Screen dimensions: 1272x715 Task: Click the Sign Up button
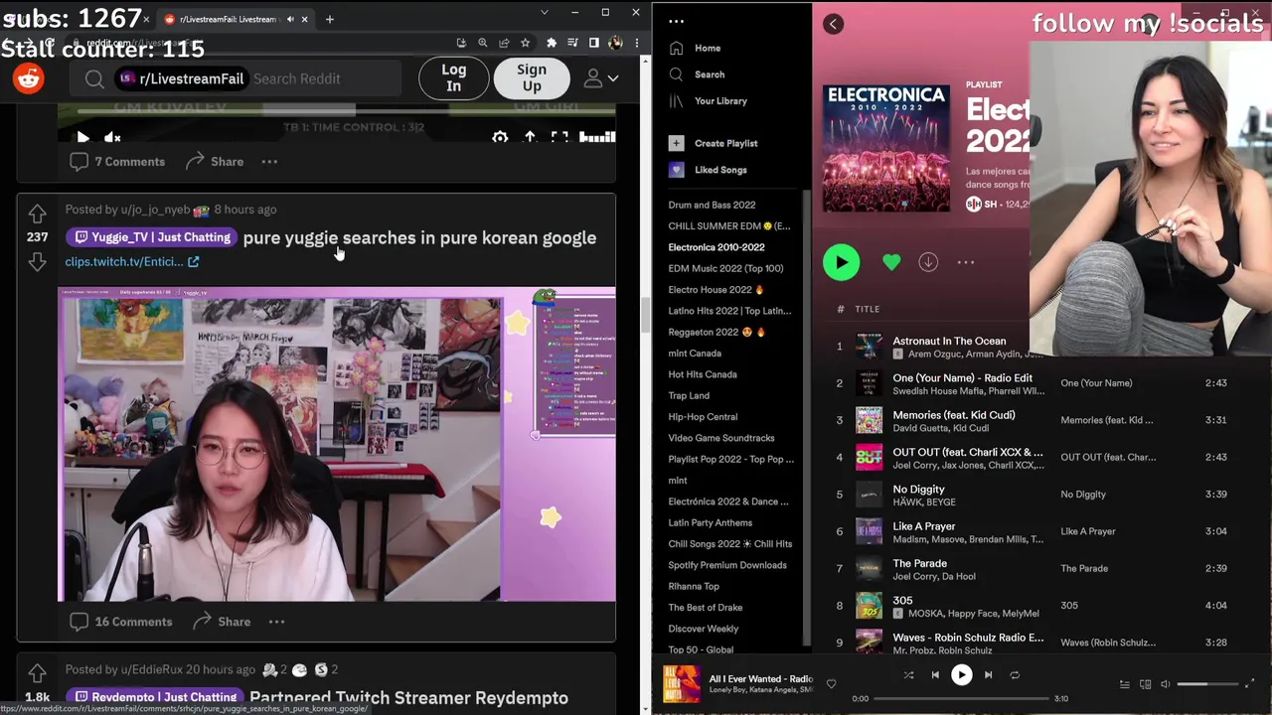532,77
